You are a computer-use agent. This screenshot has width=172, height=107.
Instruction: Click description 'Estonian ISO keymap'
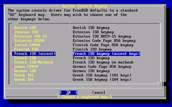click(x=93, y=32)
